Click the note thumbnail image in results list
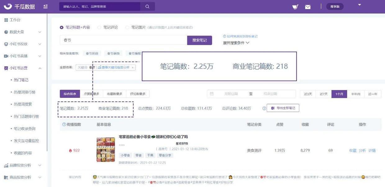Viewport: 385px width, 187px height. click(x=105, y=150)
